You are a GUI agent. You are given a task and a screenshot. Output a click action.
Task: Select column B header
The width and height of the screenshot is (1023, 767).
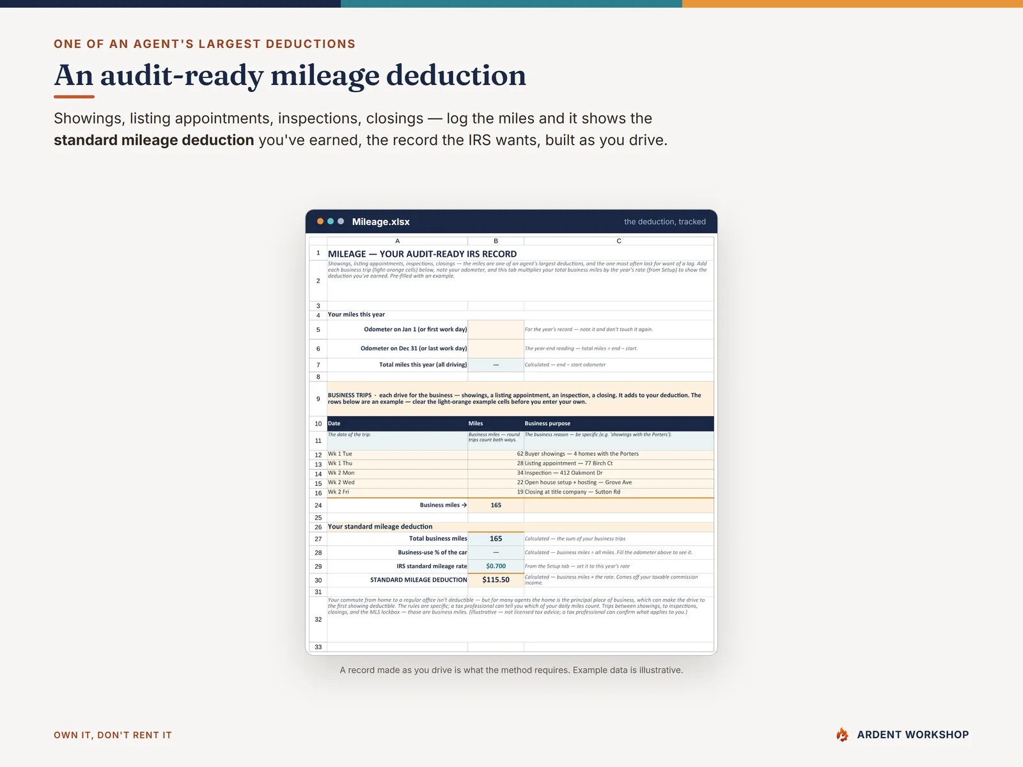click(496, 241)
